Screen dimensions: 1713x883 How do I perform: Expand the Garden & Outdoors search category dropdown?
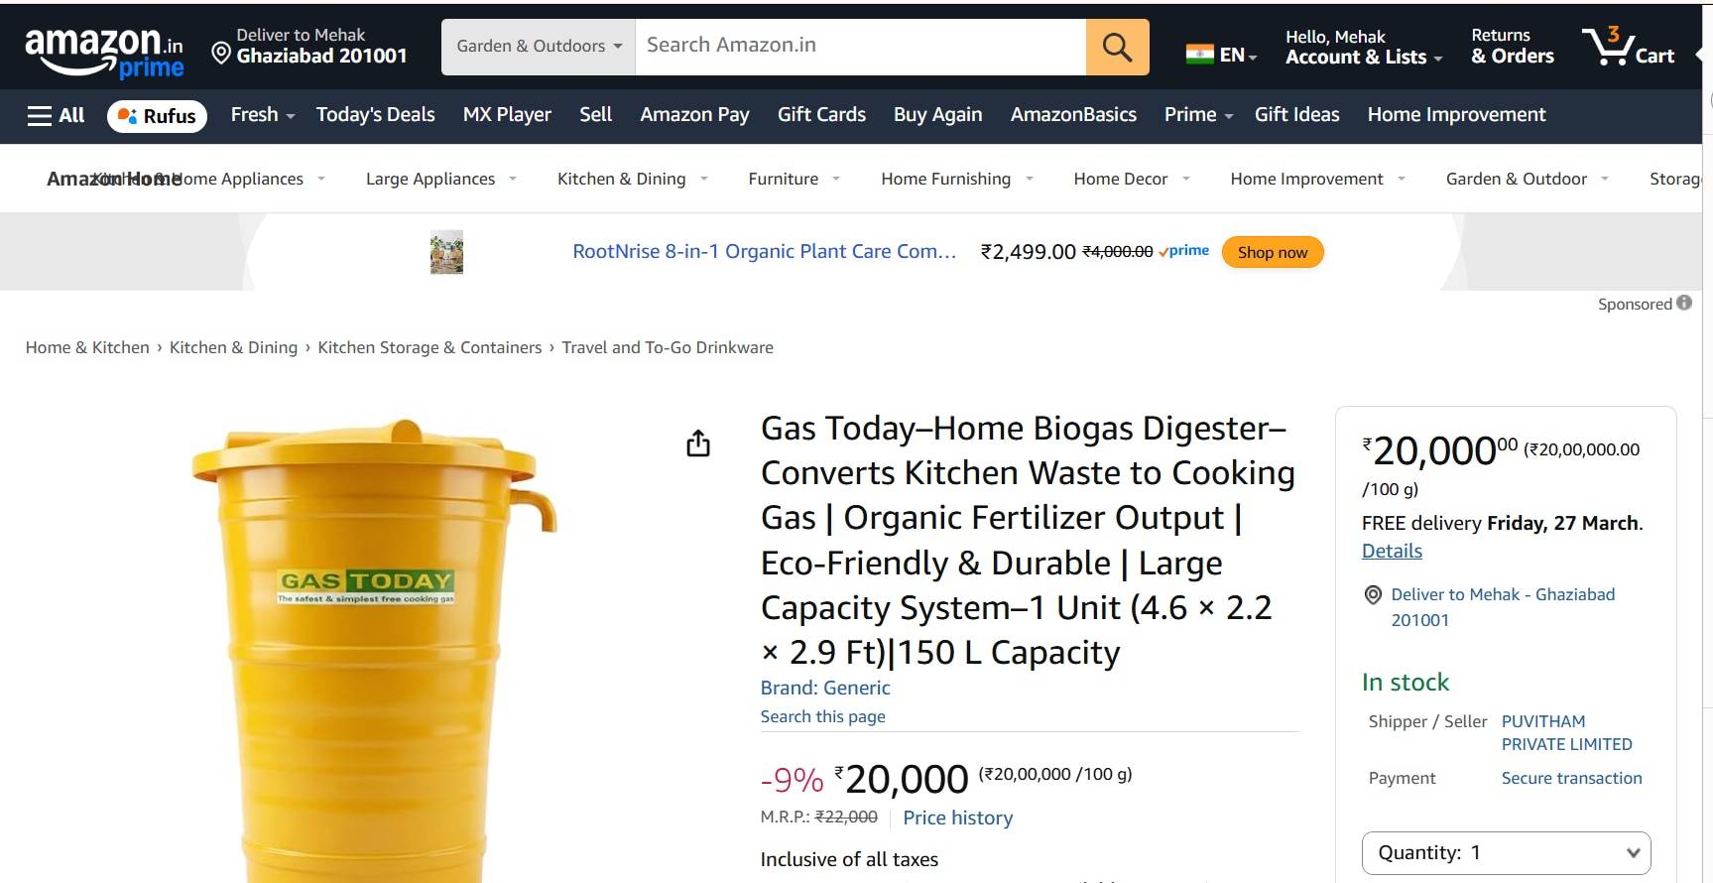tap(539, 47)
